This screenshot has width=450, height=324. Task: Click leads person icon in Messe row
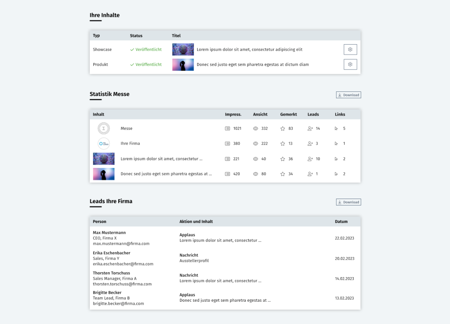(310, 128)
